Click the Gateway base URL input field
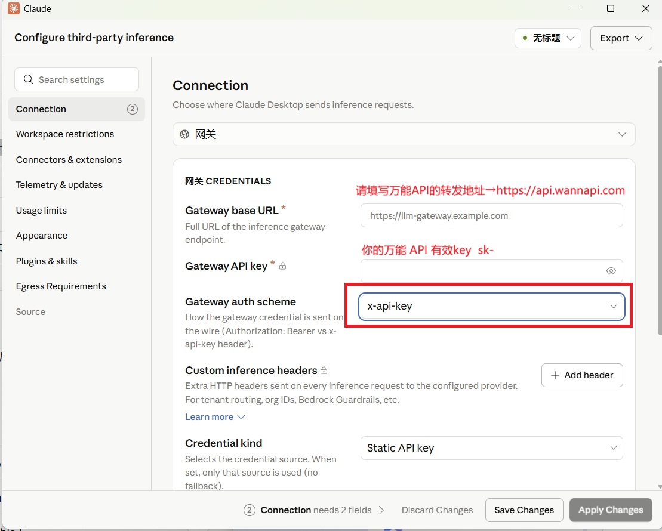The image size is (662, 531). (x=491, y=216)
